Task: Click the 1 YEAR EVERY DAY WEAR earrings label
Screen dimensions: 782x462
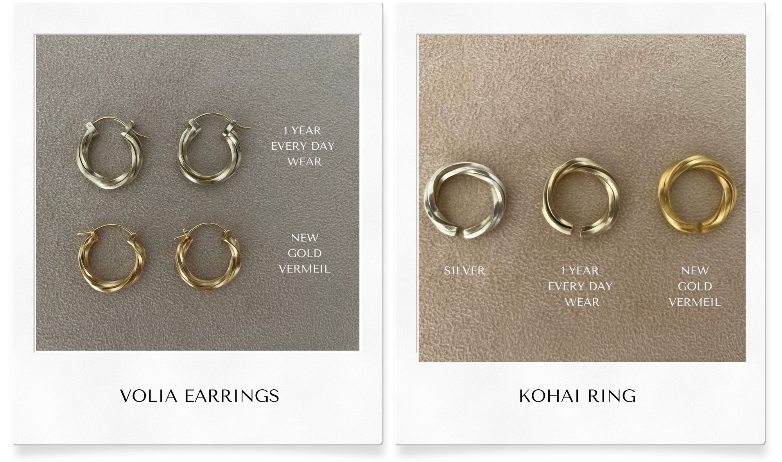Action: [x=303, y=146]
